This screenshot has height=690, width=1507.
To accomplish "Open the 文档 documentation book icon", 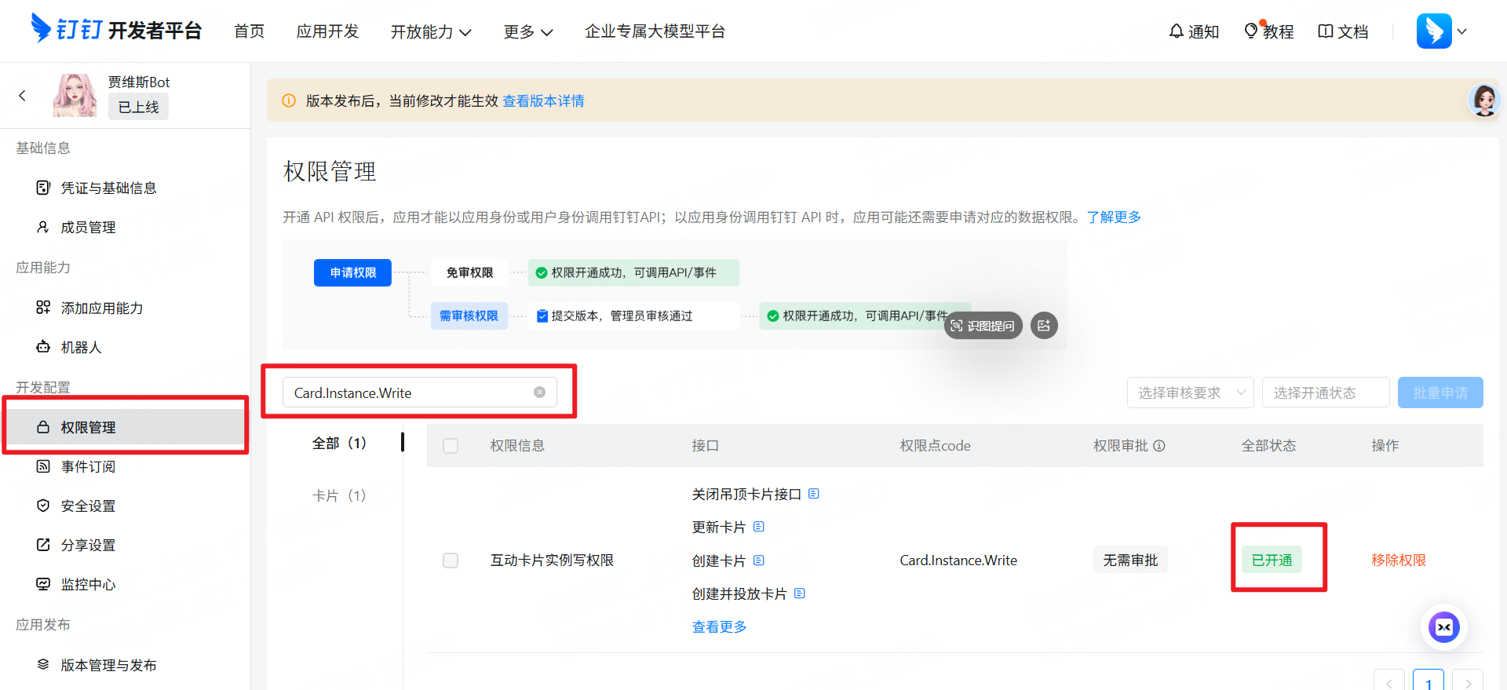I will 1343,31.
